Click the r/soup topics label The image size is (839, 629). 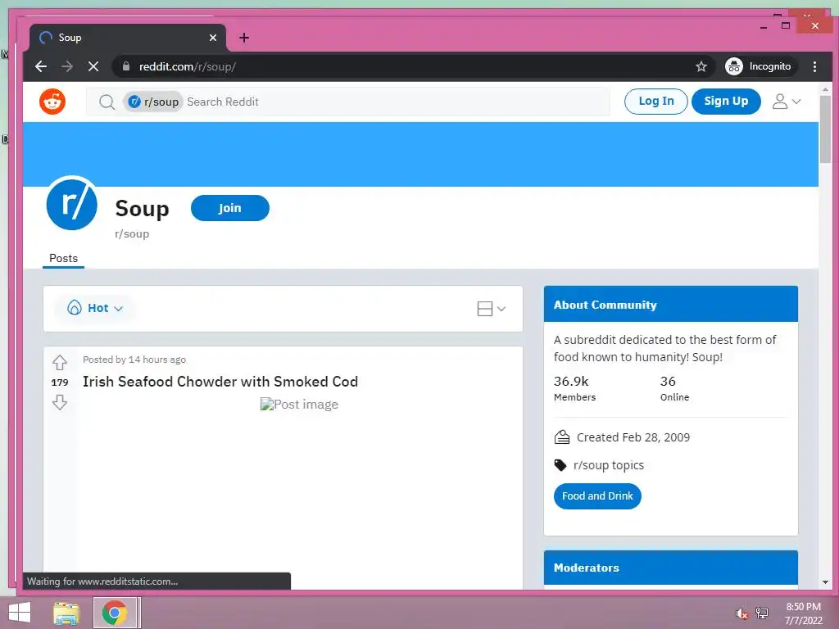tap(609, 465)
